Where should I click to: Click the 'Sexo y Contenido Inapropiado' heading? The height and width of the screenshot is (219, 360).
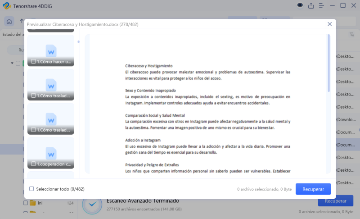pyautogui.click(x=150, y=91)
